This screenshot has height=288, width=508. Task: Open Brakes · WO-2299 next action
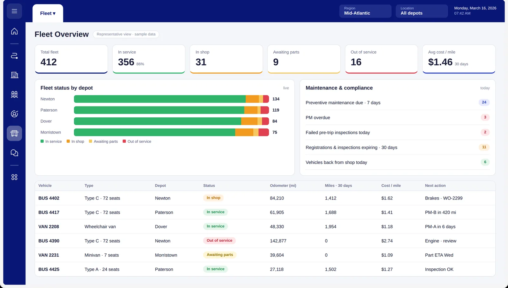[x=444, y=198]
